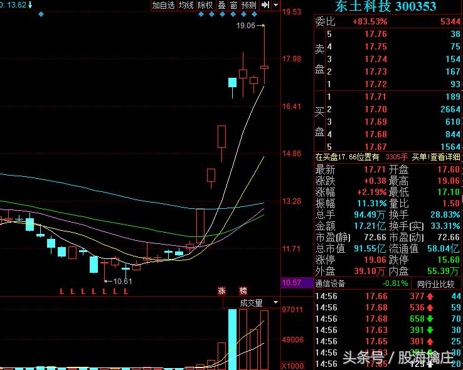Click the 涨停 limit-up price 19.06
This screenshot has height=370, width=463.
click(x=375, y=260)
